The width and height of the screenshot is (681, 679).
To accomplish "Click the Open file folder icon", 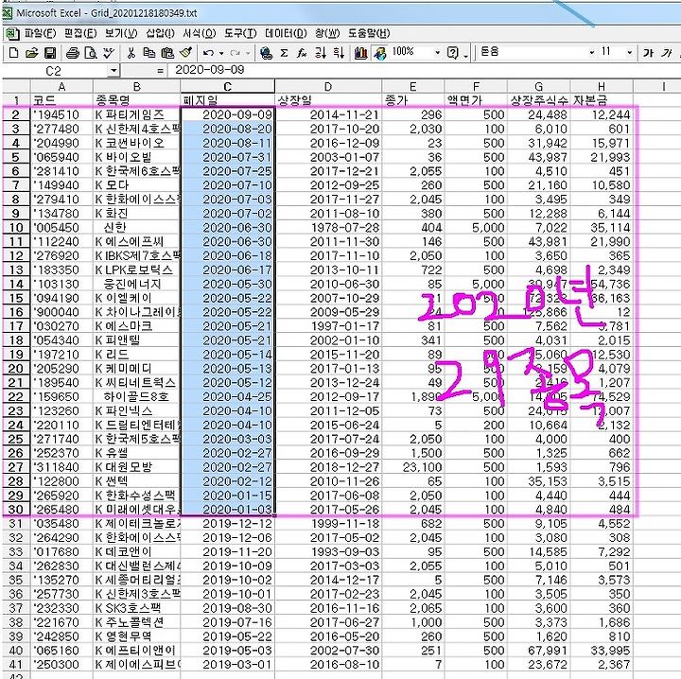I will pos(31,53).
